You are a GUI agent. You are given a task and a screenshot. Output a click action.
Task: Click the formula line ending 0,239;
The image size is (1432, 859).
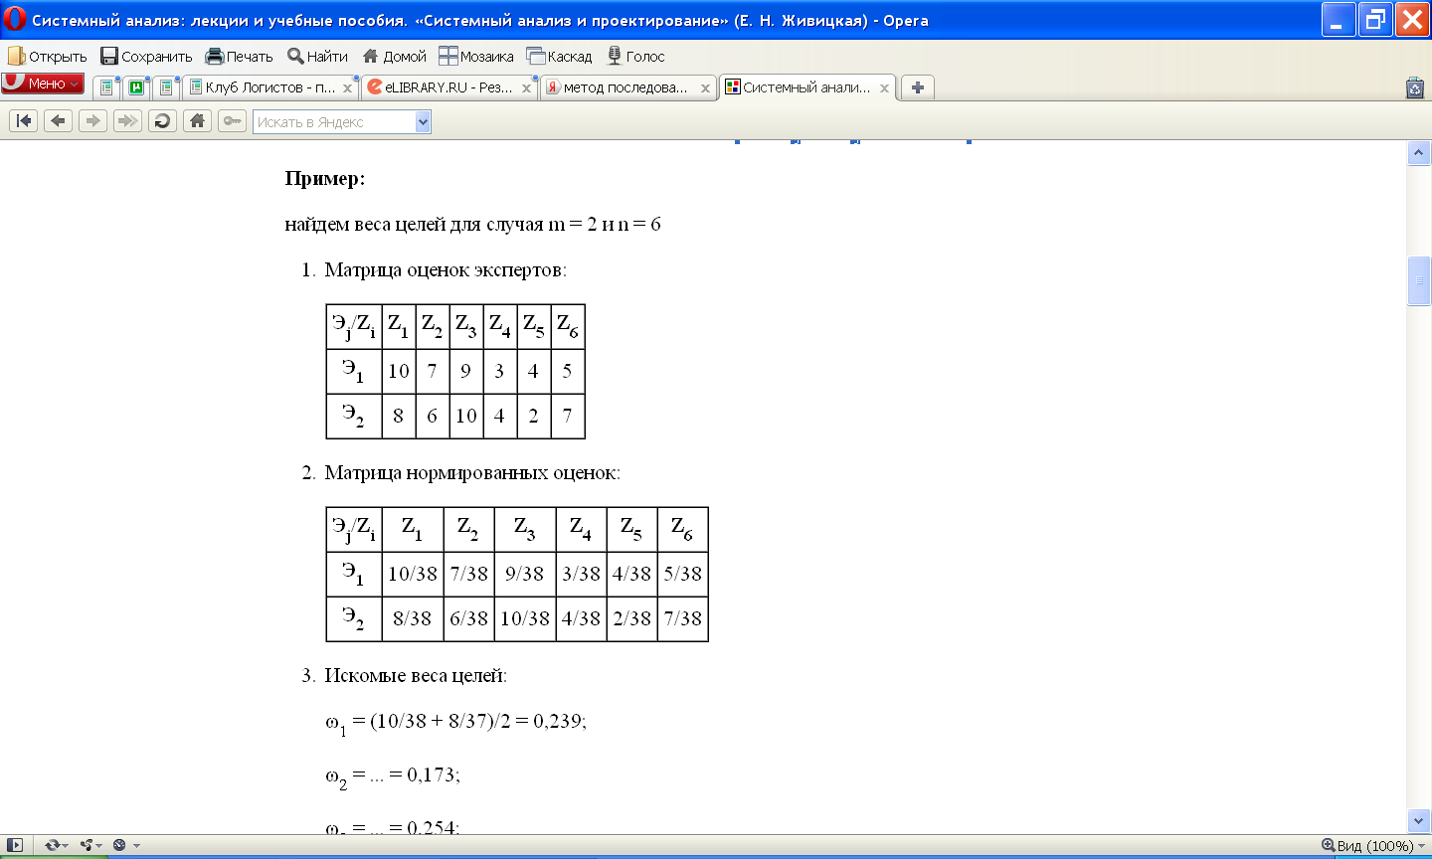coord(455,723)
